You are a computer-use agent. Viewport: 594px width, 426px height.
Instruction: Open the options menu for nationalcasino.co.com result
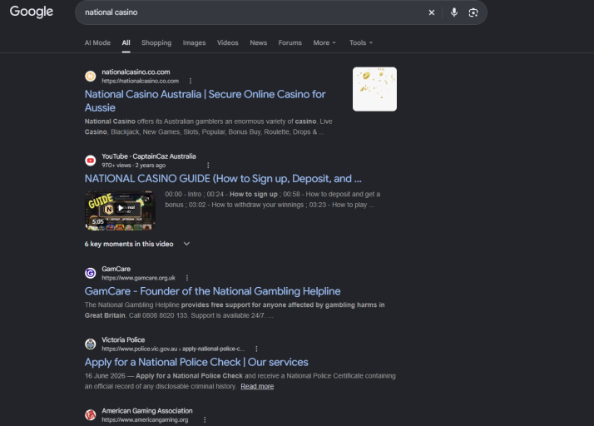pos(191,81)
